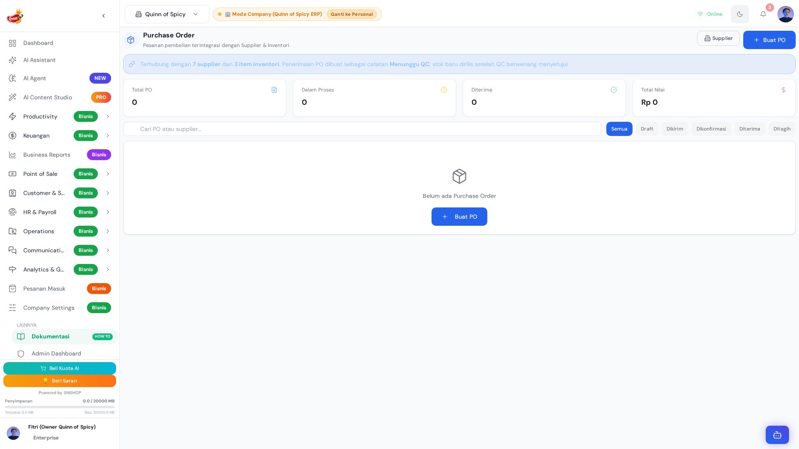Click the empty-state package icon
The image size is (799, 449).
tap(459, 176)
